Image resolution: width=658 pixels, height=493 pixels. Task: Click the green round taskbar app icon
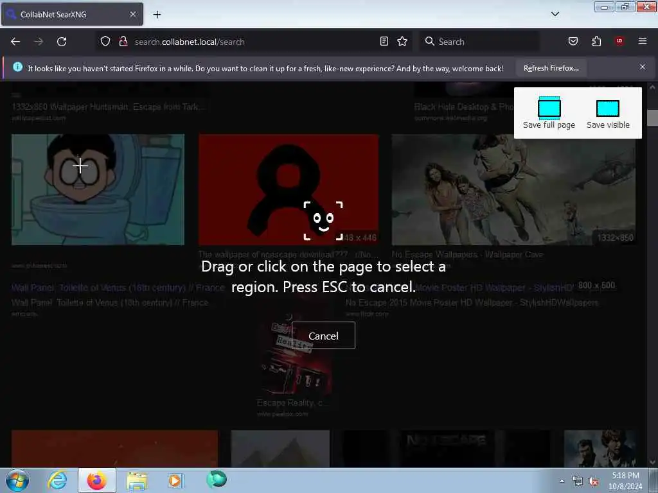[x=217, y=479]
